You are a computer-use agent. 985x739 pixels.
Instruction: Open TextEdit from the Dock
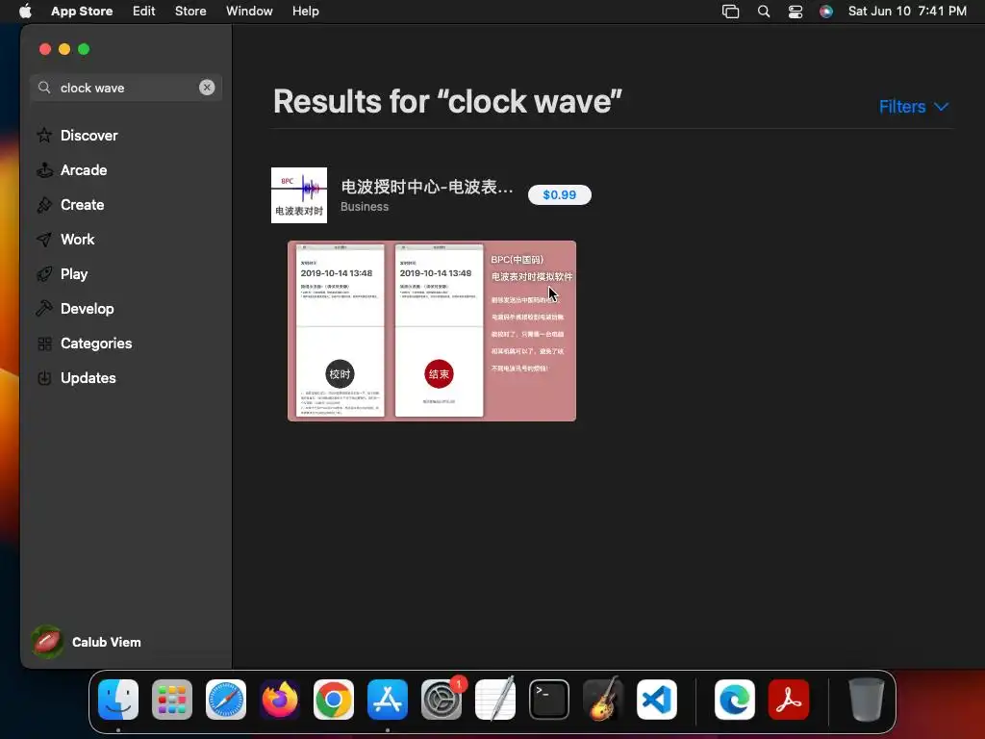pos(495,700)
